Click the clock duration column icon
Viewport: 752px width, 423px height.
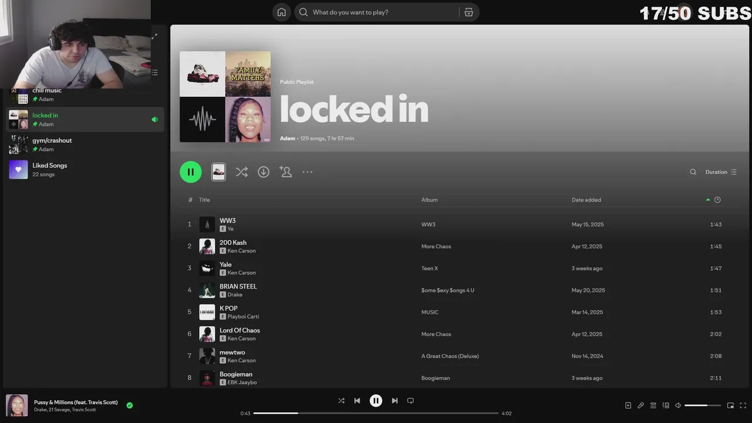tap(717, 200)
